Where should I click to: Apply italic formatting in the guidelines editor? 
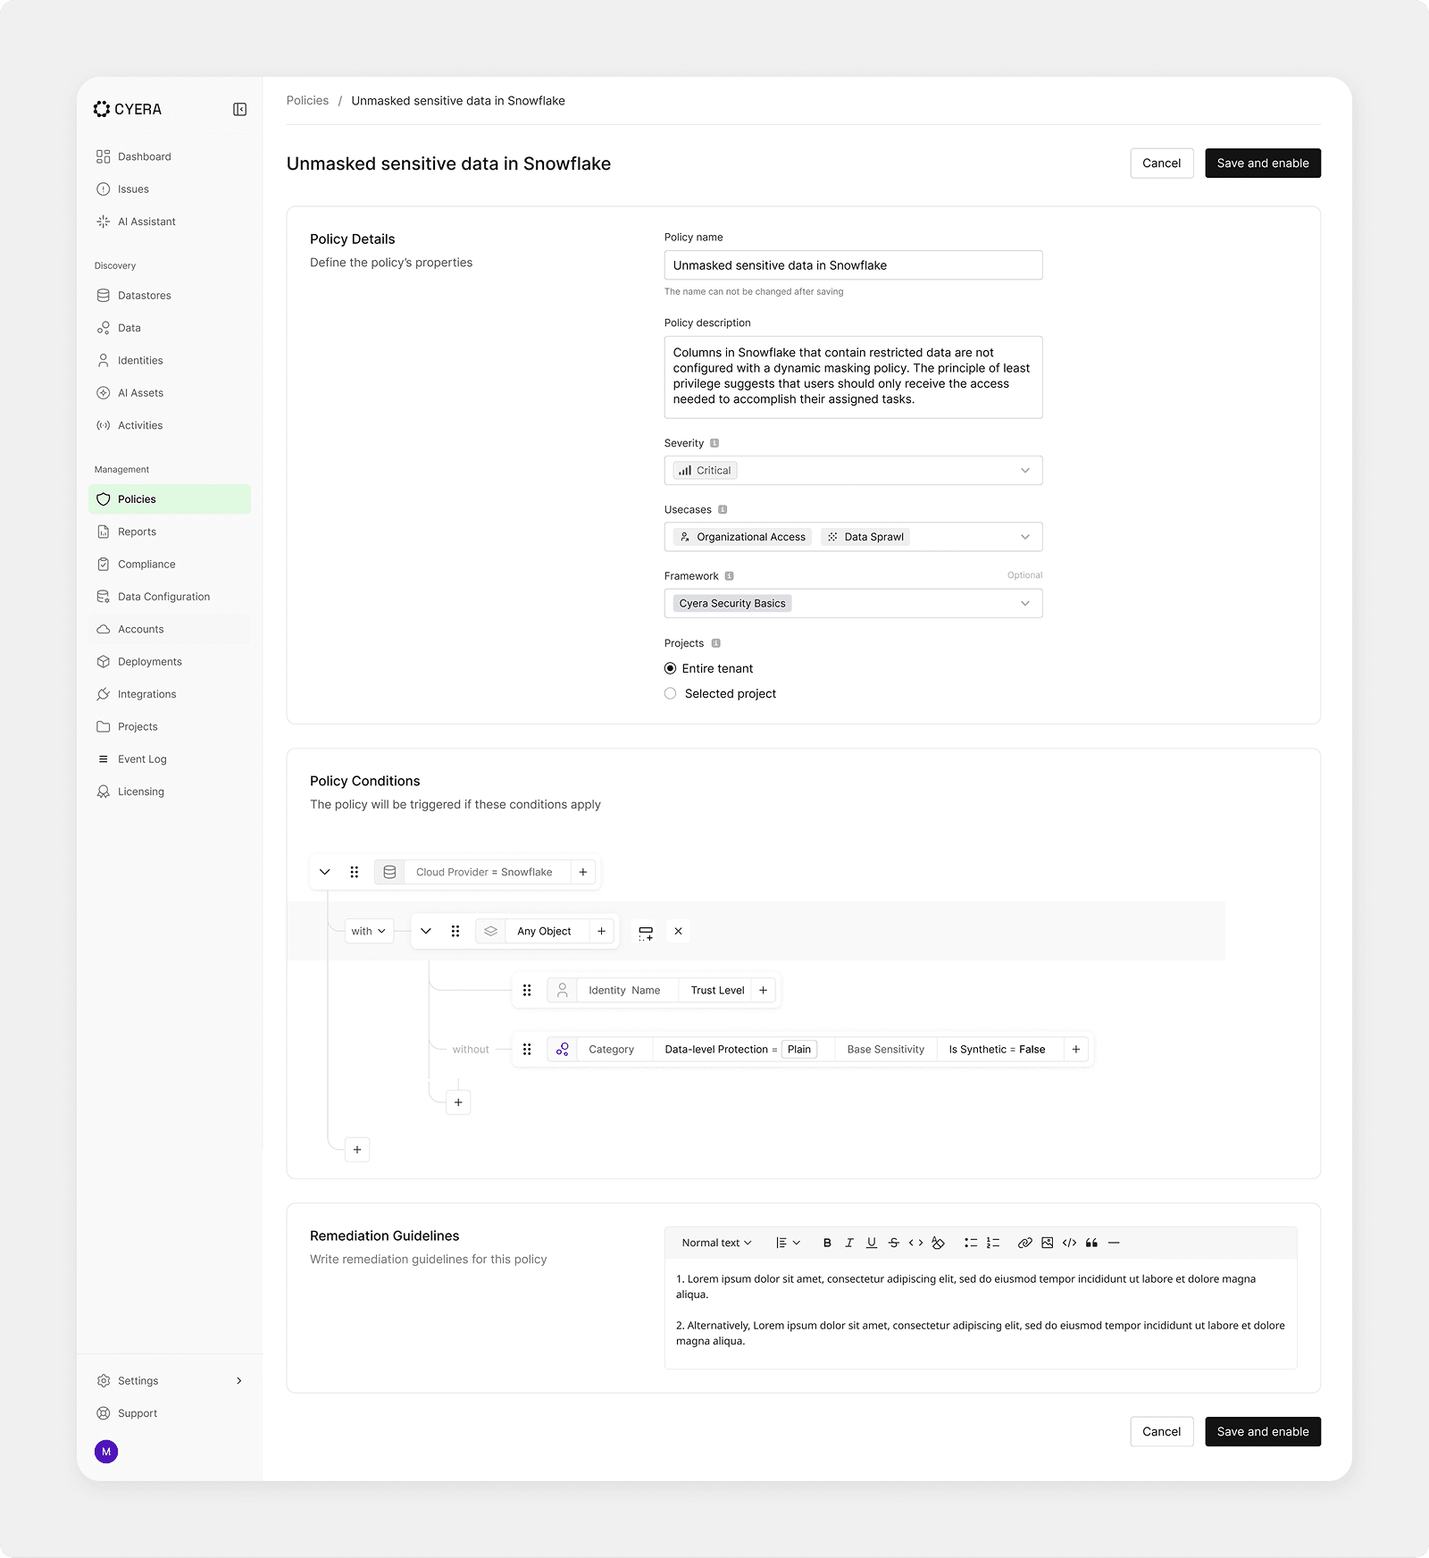(x=849, y=1243)
